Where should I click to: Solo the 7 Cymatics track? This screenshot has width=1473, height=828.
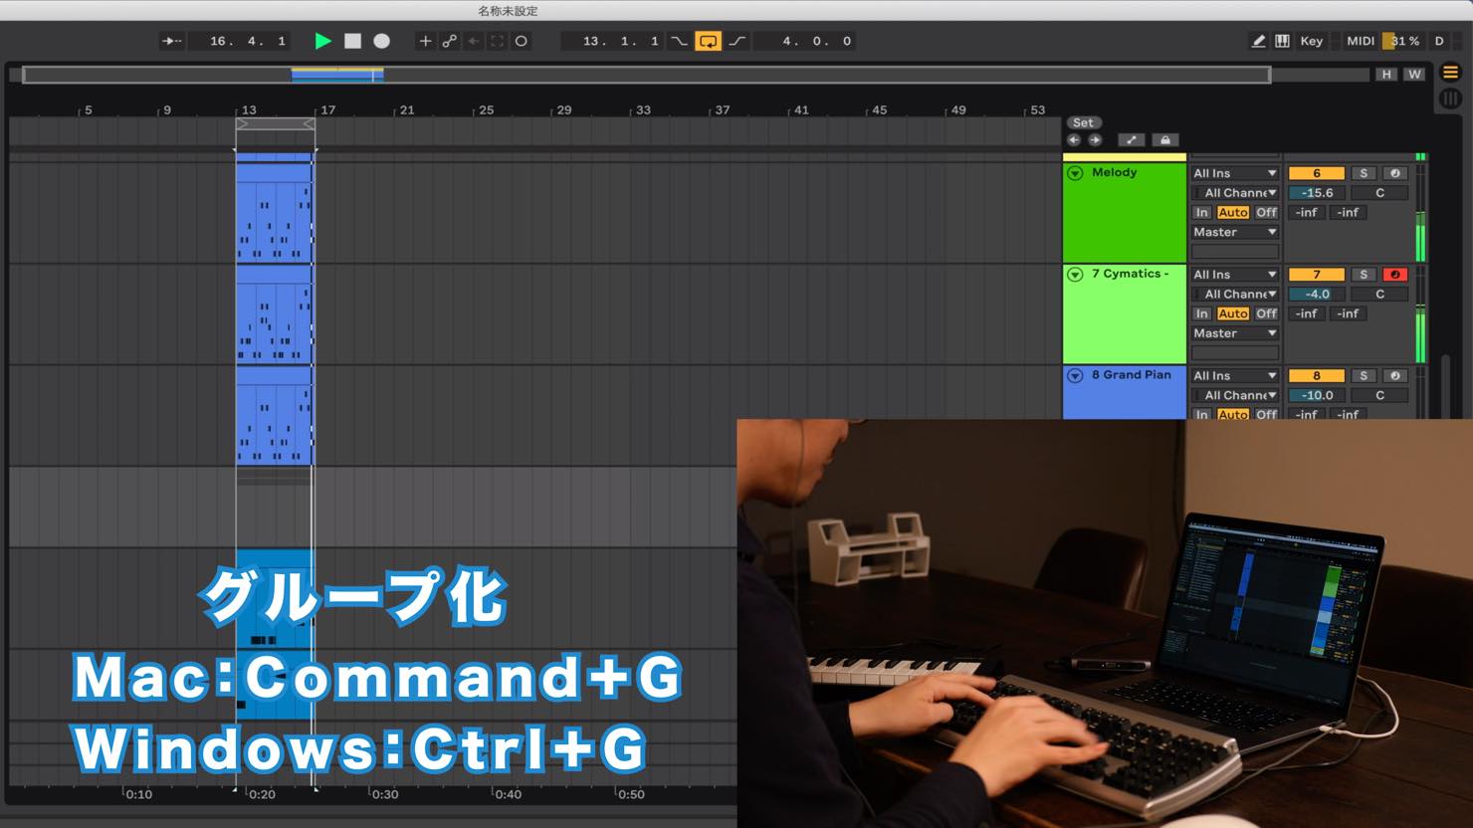[x=1364, y=275]
